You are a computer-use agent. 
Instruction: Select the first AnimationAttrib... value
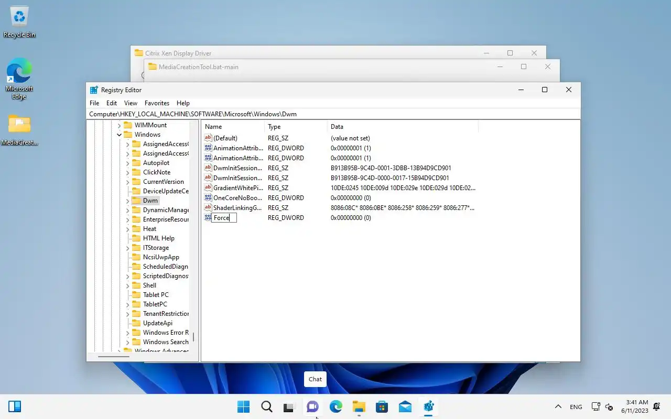click(x=238, y=148)
